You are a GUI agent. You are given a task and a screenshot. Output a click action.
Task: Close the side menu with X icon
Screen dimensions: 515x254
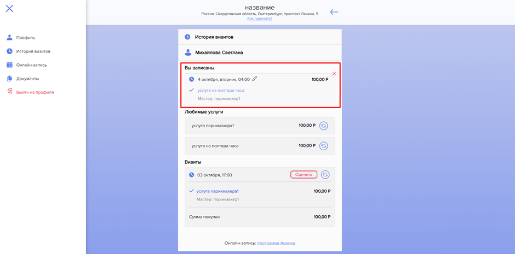tap(9, 9)
